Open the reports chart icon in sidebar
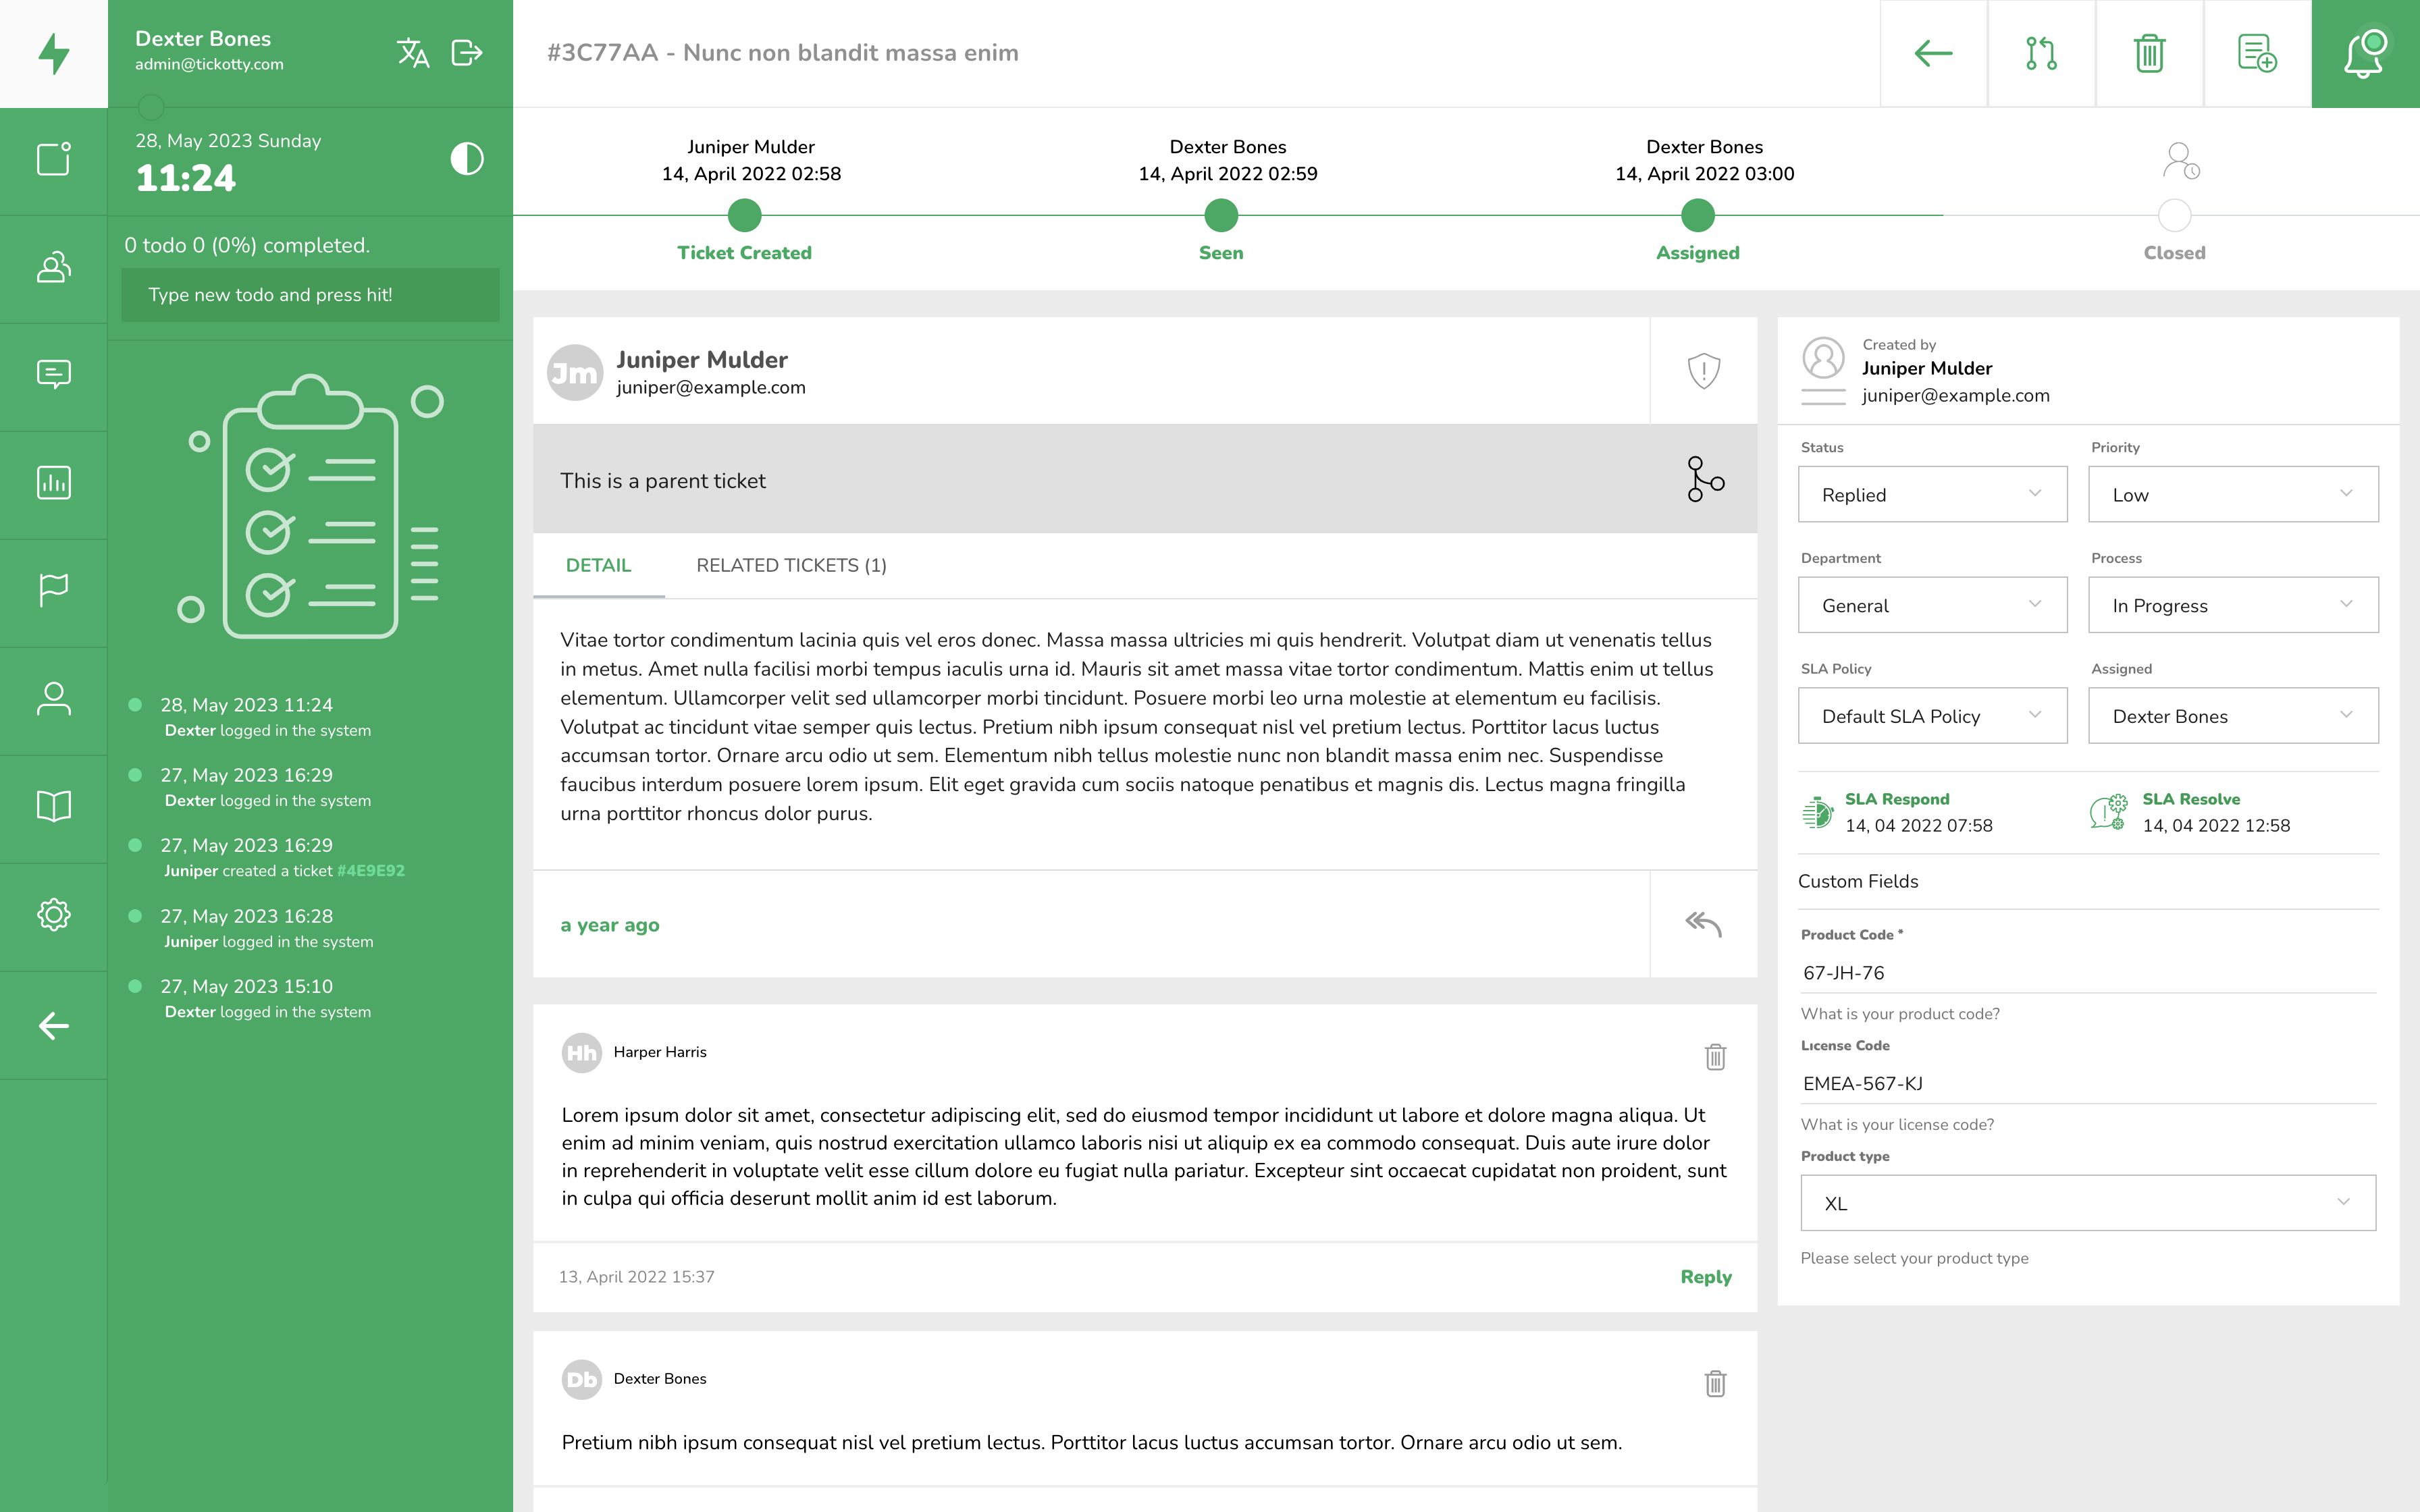The width and height of the screenshot is (2420, 1512). [54, 483]
